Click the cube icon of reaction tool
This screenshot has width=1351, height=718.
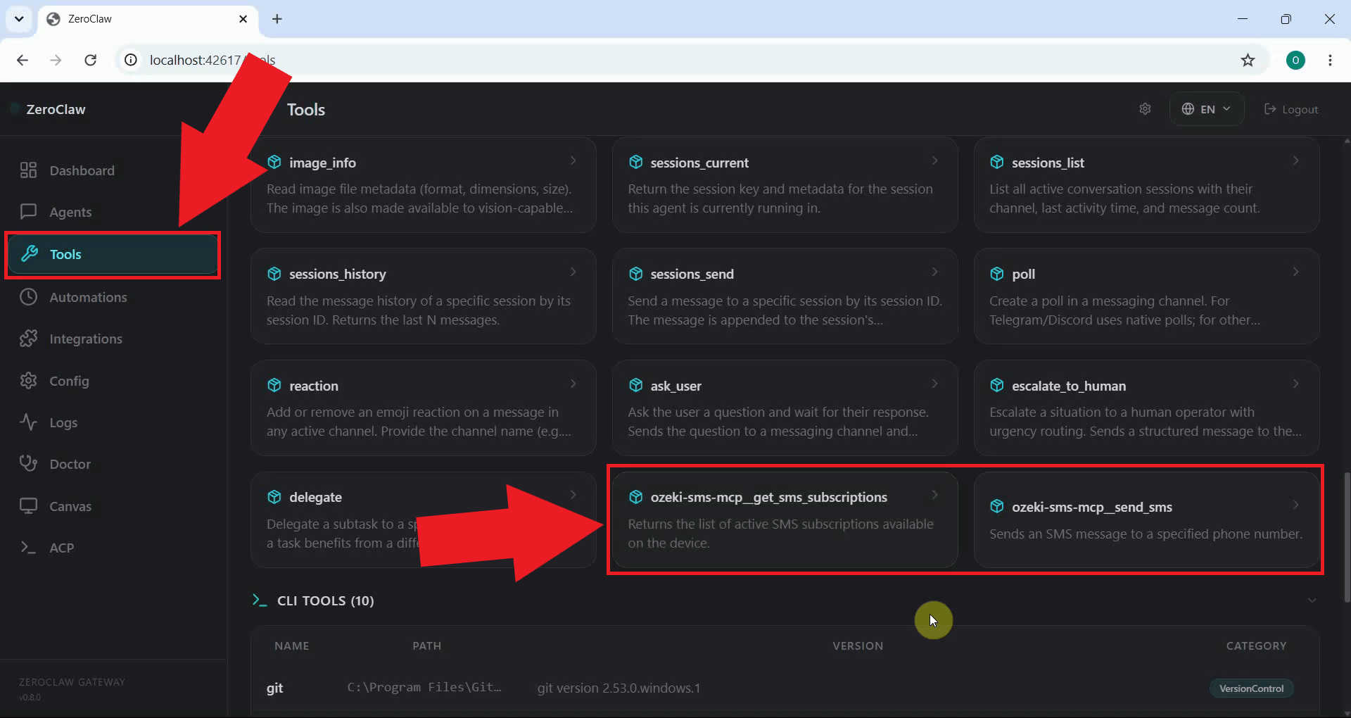click(x=274, y=386)
